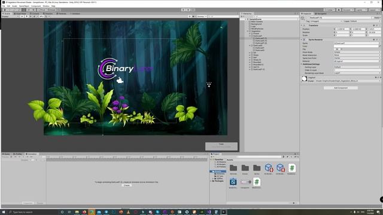
Task: Open Cloud services icon
Action: coord(339,10)
